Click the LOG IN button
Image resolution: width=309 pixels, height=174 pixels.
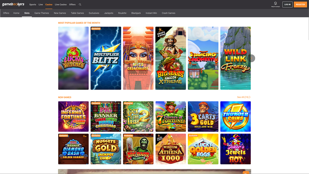[287, 4]
